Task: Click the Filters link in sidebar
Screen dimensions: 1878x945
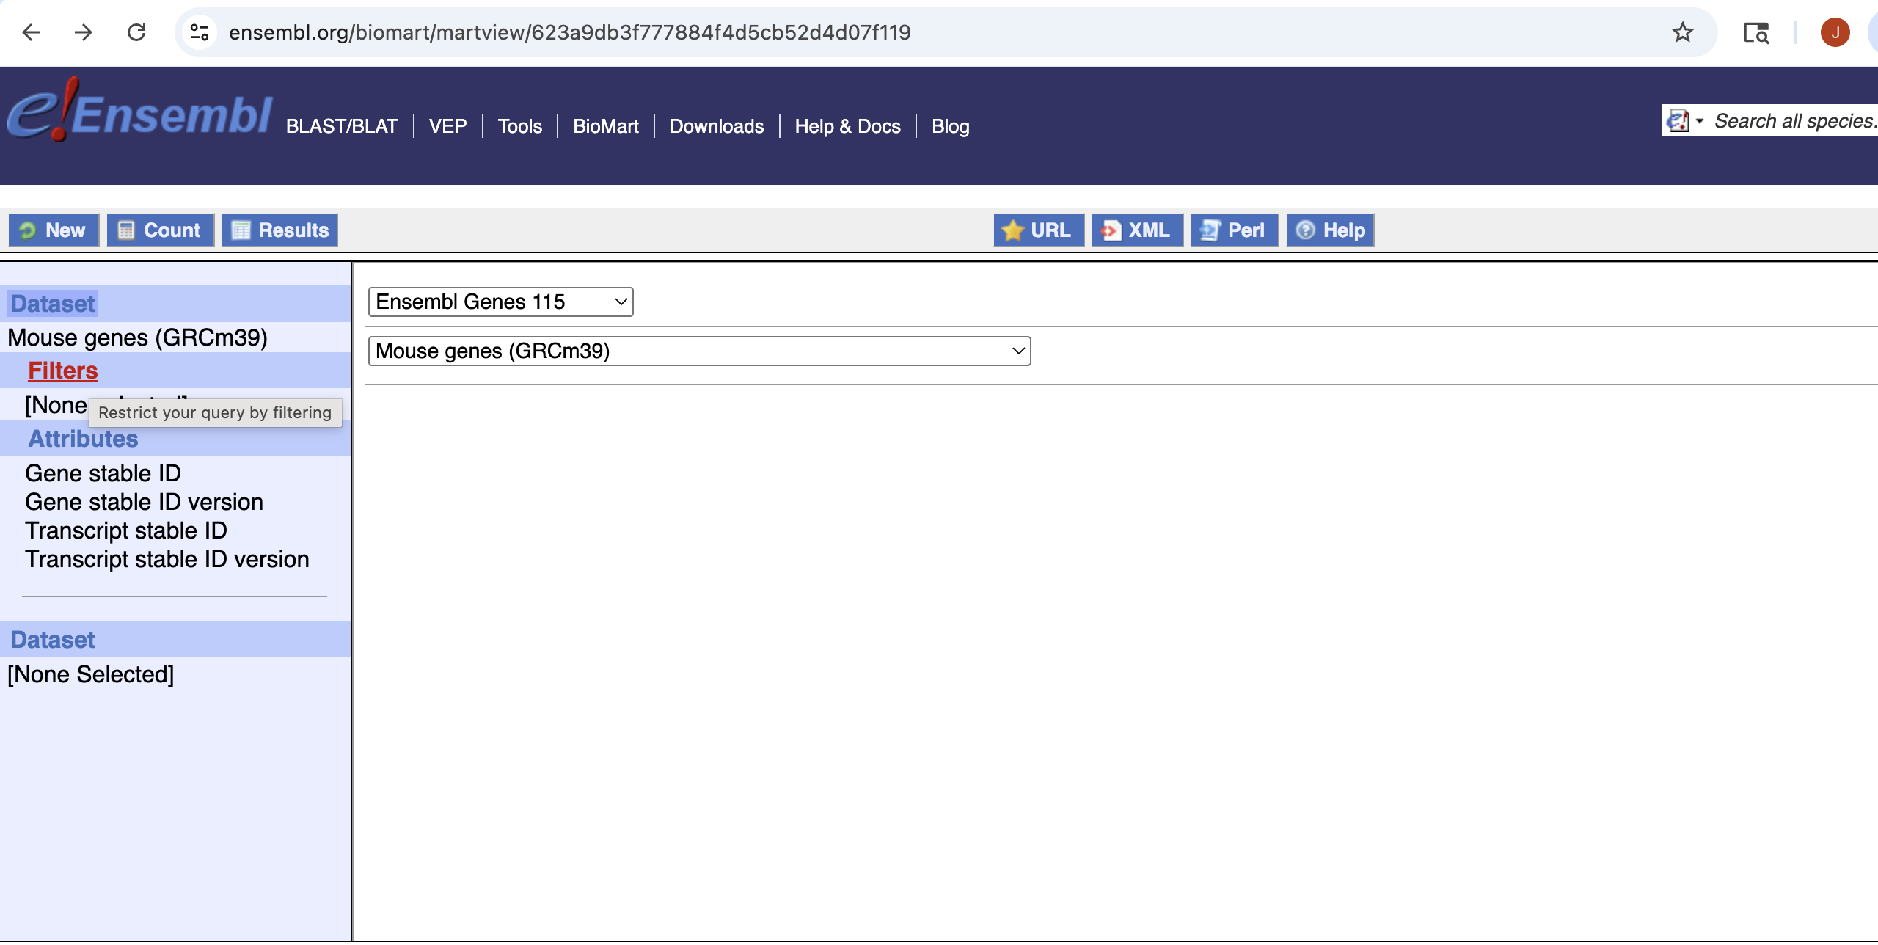Action: pyautogui.click(x=63, y=371)
